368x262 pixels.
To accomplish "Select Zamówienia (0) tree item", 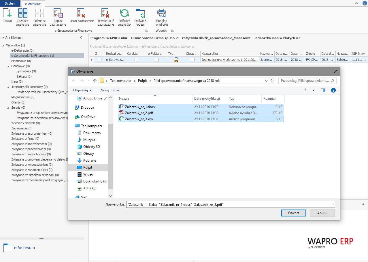I will click(22, 128).
